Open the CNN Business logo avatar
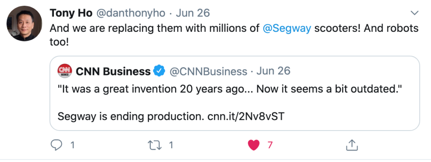The width and height of the screenshot is (431, 162). (64, 71)
